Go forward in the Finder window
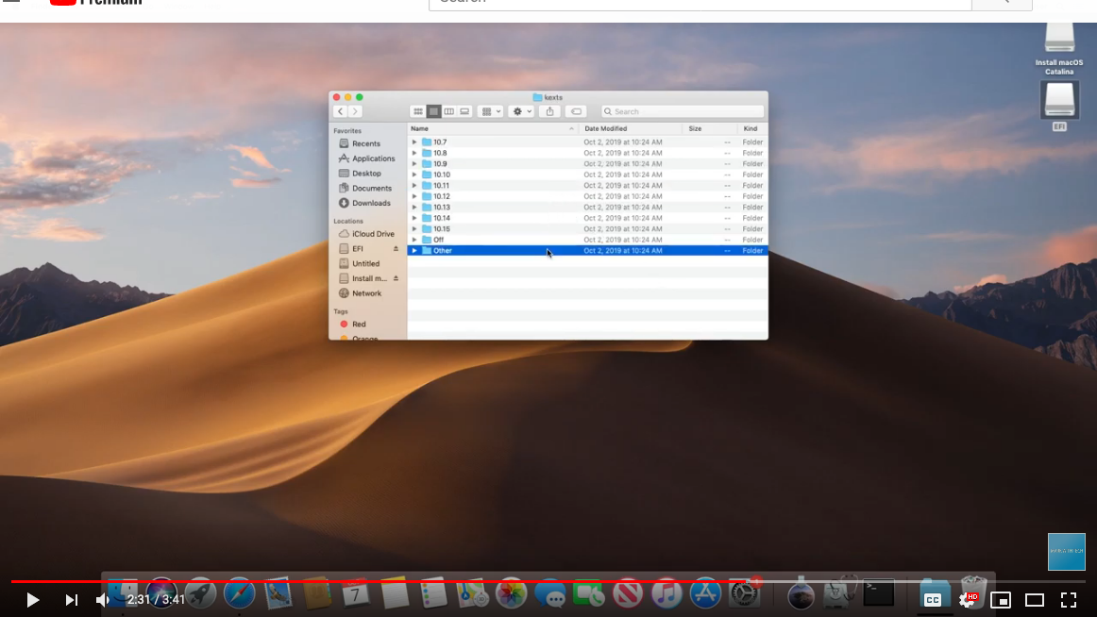1097x617 pixels. [355, 111]
